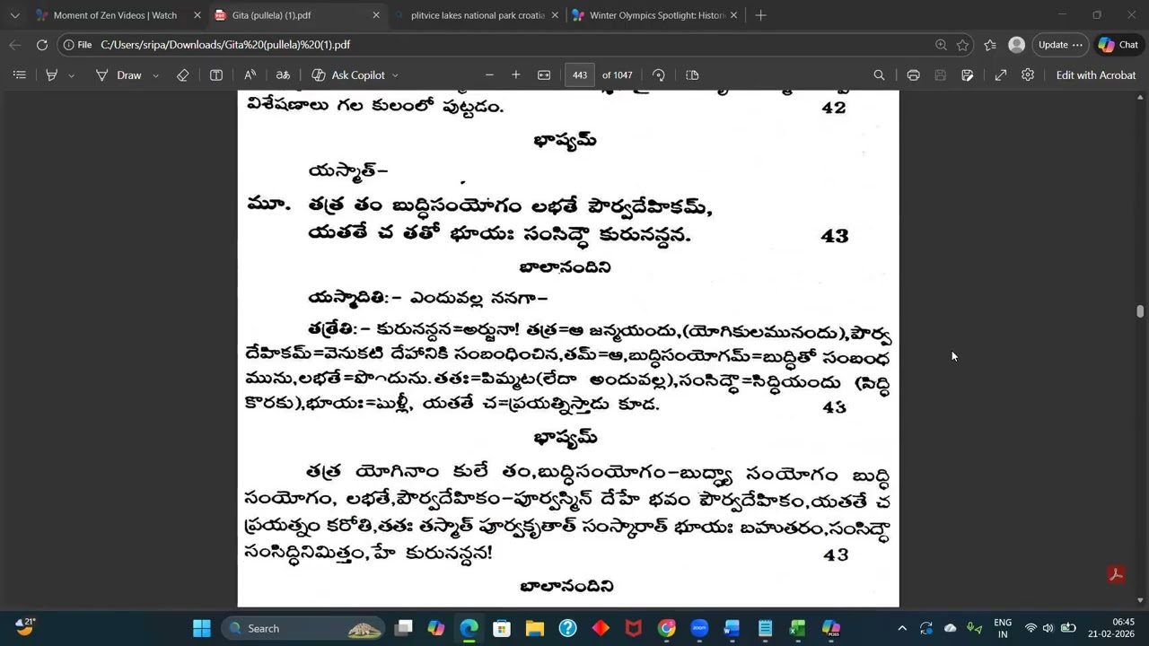
Task: Select the Erase tool
Action: [x=182, y=75]
